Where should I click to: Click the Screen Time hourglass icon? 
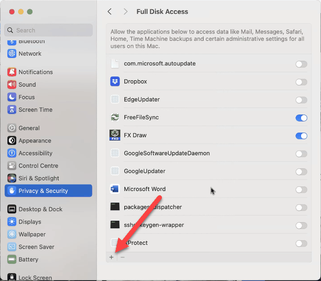pyautogui.click(x=12, y=110)
